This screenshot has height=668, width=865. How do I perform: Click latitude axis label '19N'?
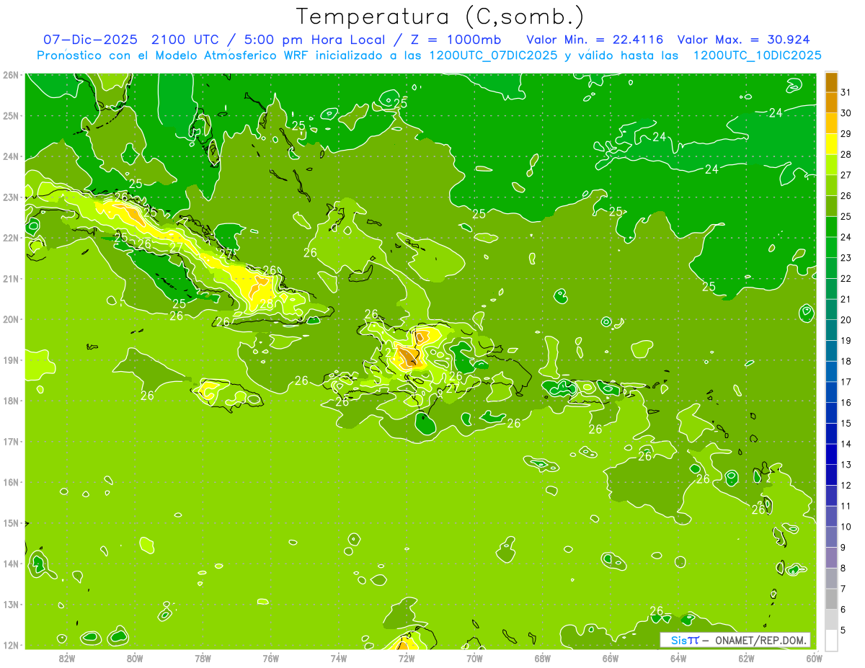pyautogui.click(x=11, y=360)
